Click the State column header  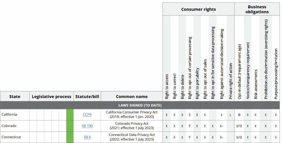coord(15,97)
